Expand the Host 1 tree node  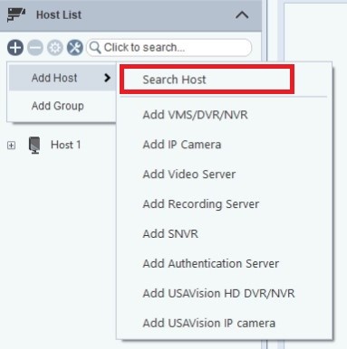pyautogui.click(x=11, y=146)
